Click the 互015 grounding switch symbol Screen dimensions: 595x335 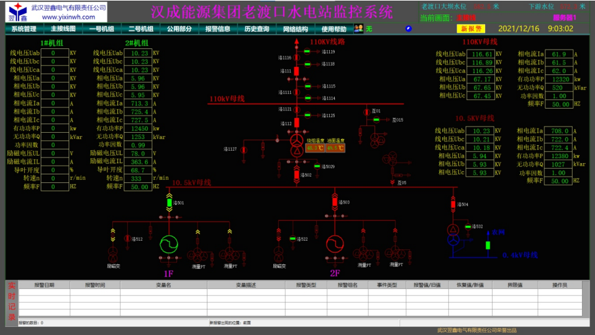376,120
